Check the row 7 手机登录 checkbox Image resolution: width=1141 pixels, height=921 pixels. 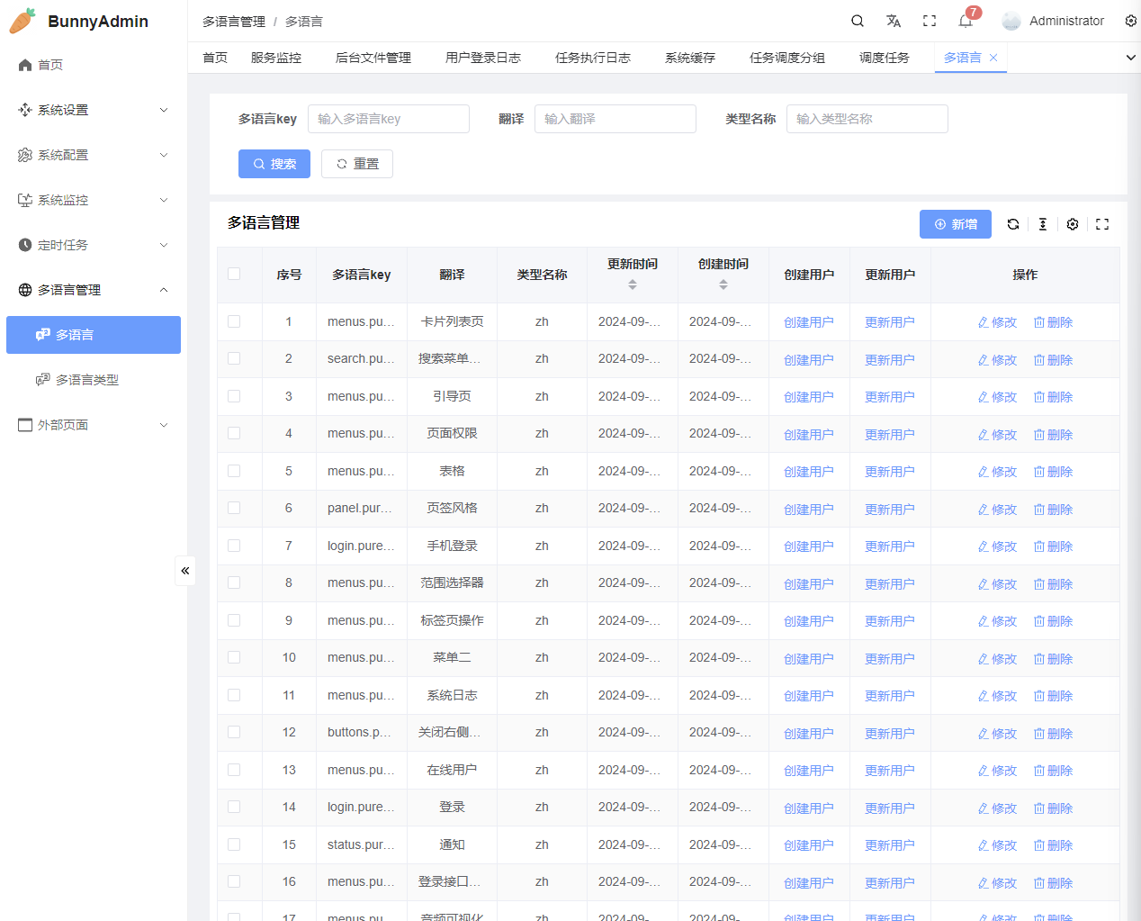pyautogui.click(x=234, y=546)
